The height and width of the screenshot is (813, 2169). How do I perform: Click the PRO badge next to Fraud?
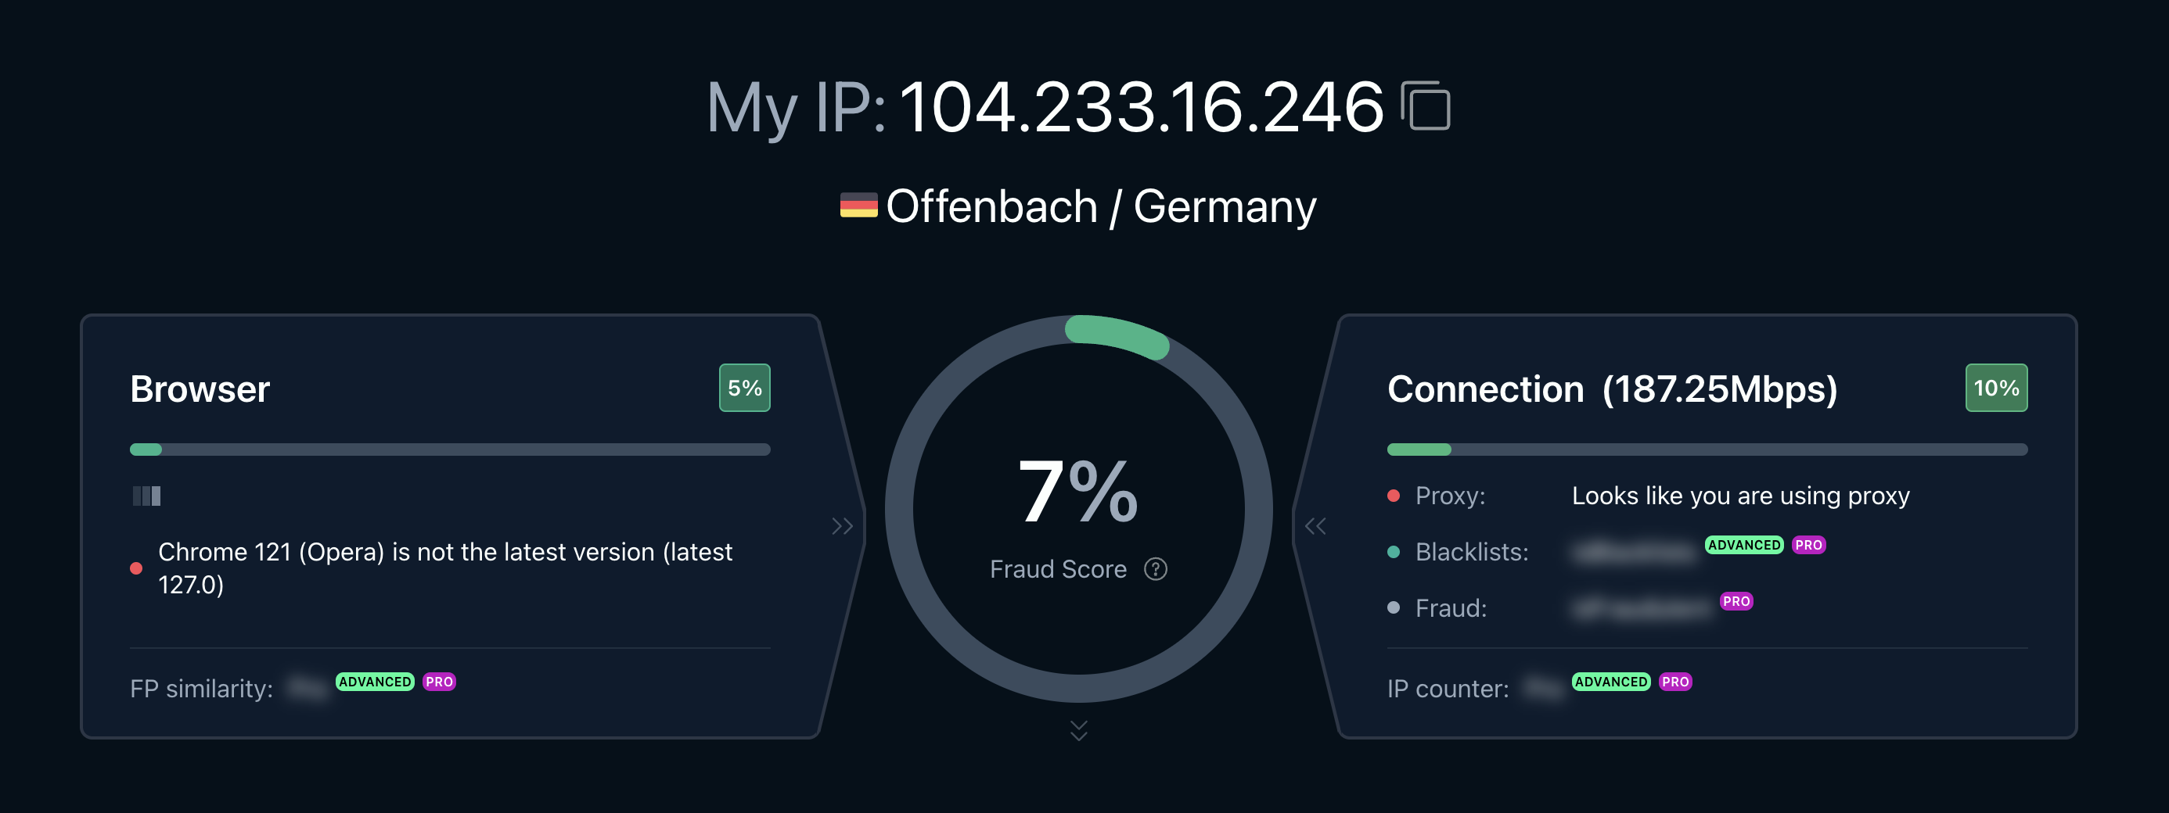1736,601
